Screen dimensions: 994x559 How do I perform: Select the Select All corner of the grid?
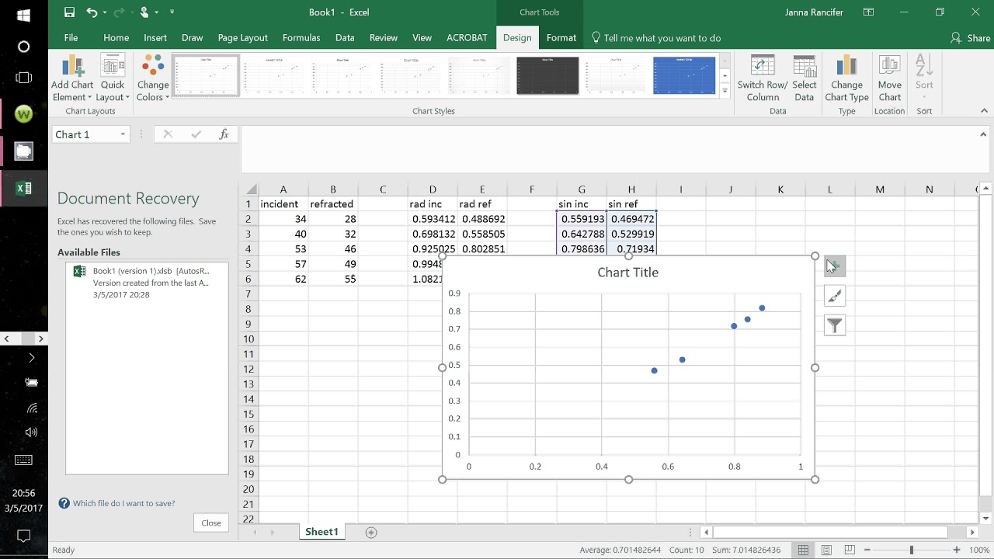pyautogui.click(x=249, y=189)
